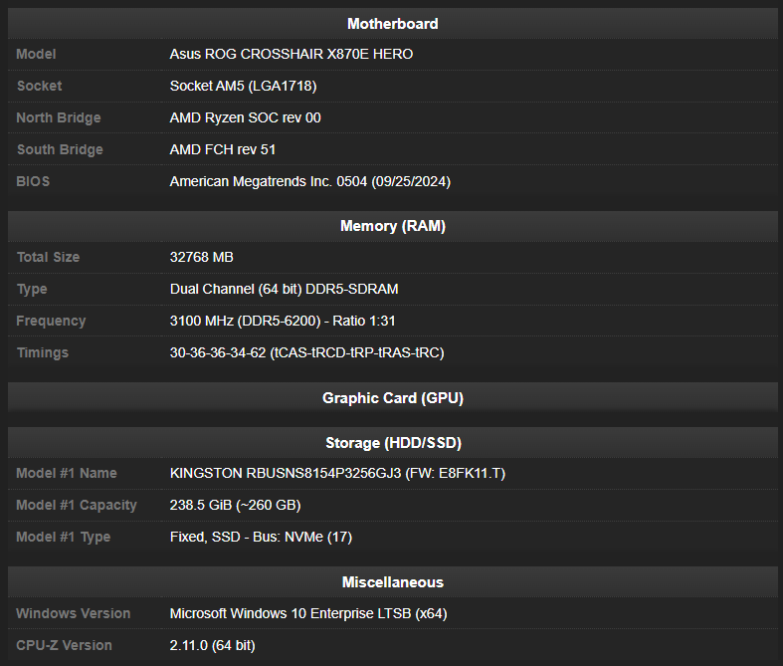Click the North Bridge row label
The height and width of the screenshot is (666, 783).
pyautogui.click(x=59, y=117)
